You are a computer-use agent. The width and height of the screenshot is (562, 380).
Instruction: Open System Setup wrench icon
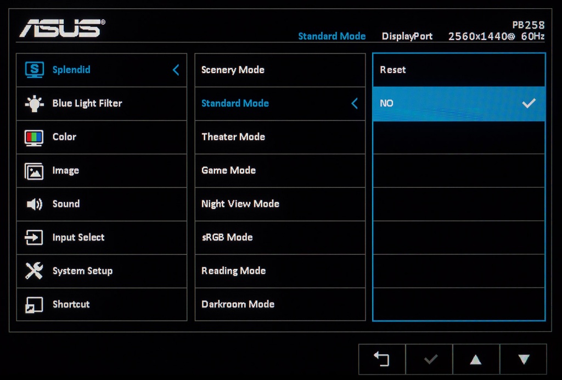pos(34,271)
